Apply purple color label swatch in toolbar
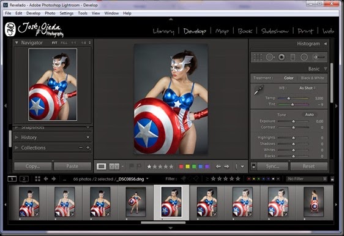 [207, 167]
